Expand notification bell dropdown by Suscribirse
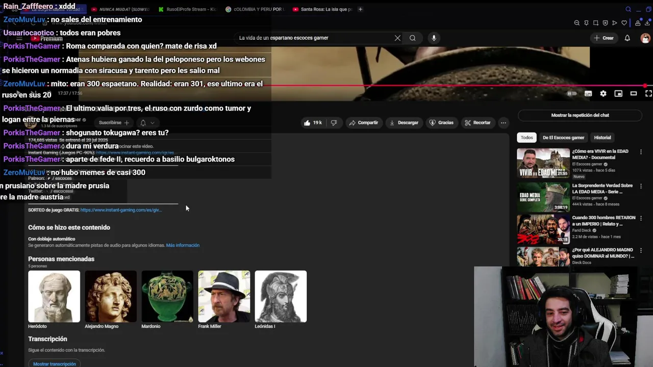Image resolution: width=653 pixels, height=367 pixels. [x=147, y=123]
